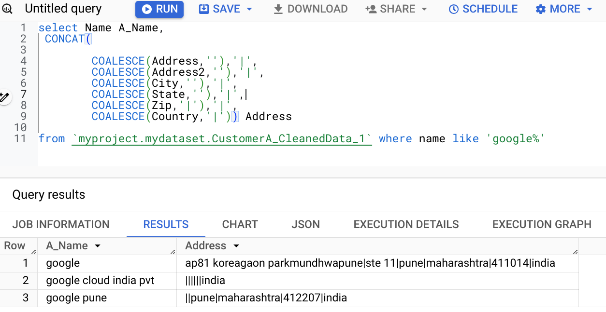This screenshot has width=606, height=312.
Task: Click the Untitled query title field
Action: point(63,9)
